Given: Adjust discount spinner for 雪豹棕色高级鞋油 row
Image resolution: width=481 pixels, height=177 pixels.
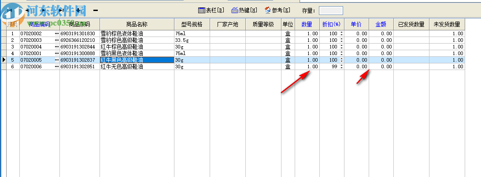Looking at the screenshot, I should (x=341, y=40).
